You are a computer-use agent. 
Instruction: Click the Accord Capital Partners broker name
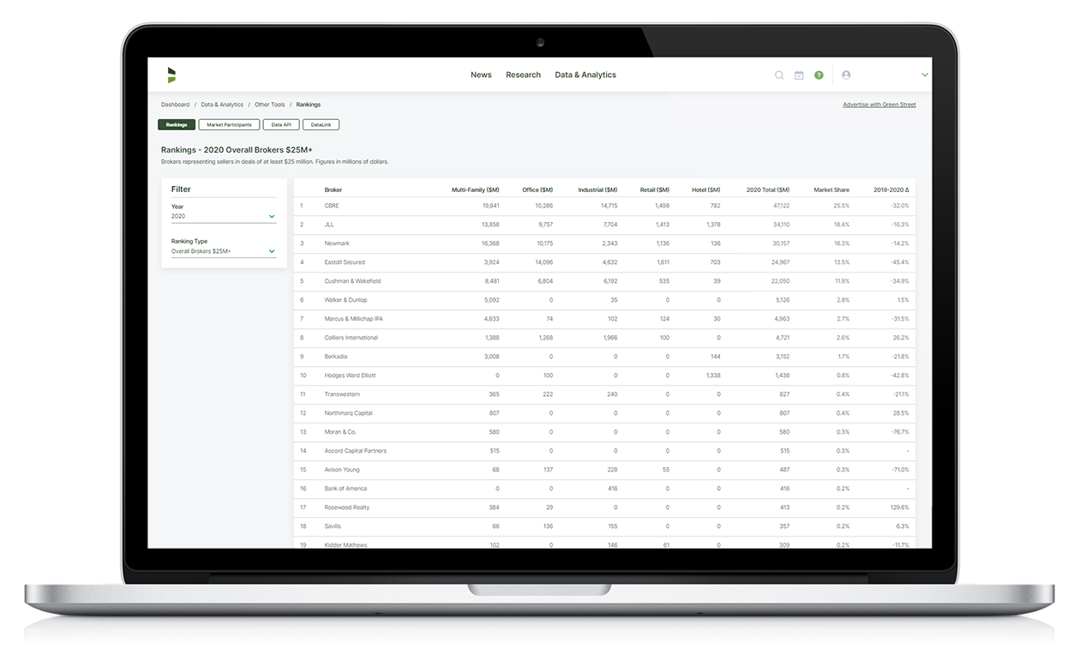point(355,451)
